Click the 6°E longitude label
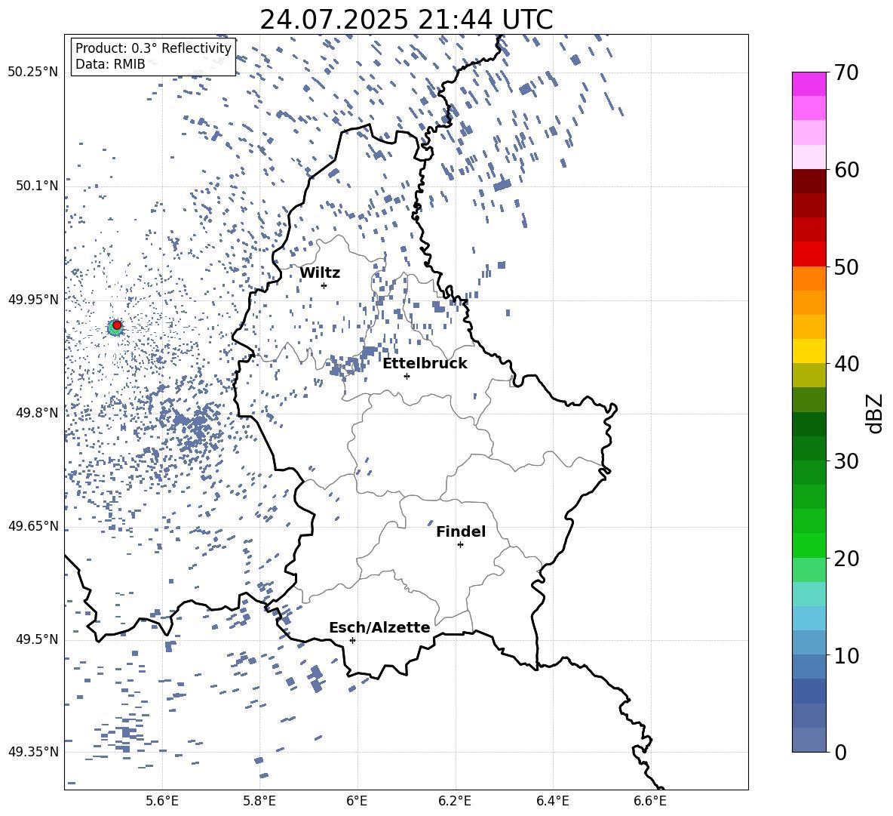The height and width of the screenshot is (816, 893). pyautogui.click(x=357, y=801)
